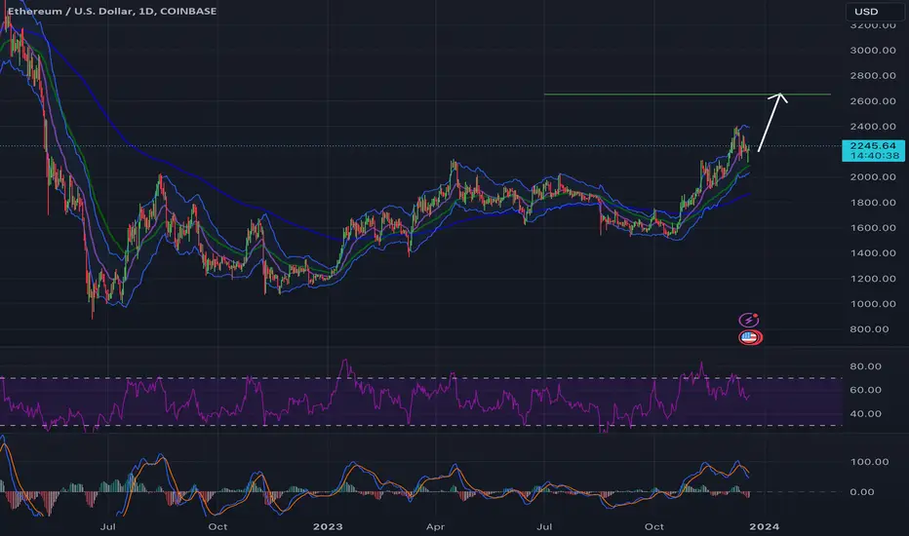Click the 2023 time axis label
Image resolution: width=909 pixels, height=536 pixels.
coord(328,526)
